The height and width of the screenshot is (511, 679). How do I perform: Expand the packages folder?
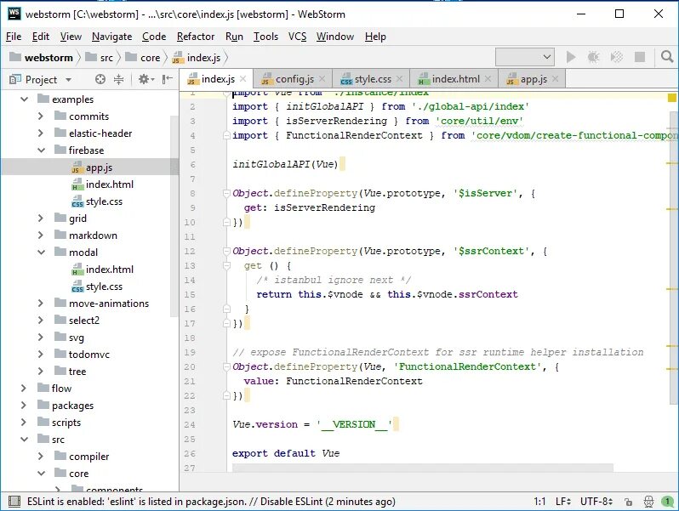click(24, 405)
